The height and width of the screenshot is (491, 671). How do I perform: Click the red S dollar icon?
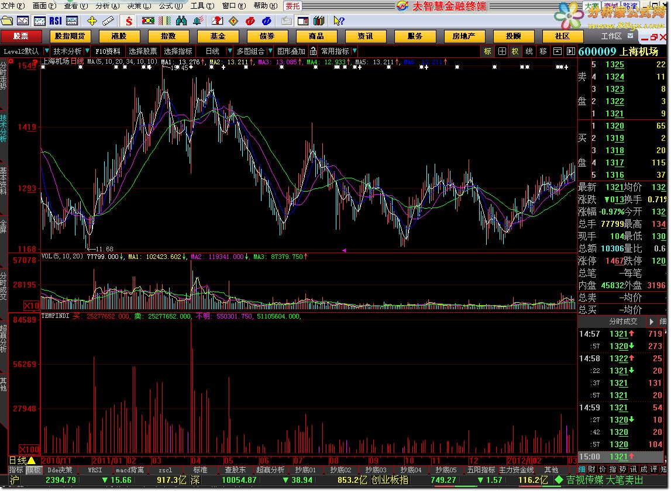pyautogui.click(x=129, y=20)
